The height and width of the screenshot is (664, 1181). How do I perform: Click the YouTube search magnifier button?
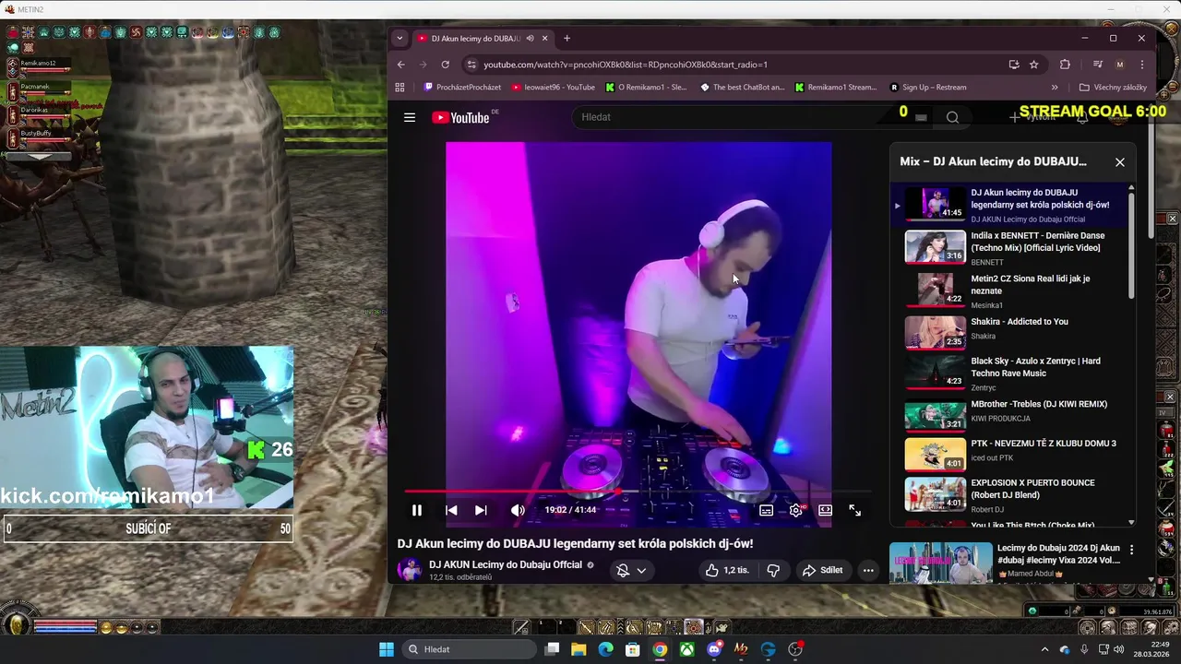[952, 117]
